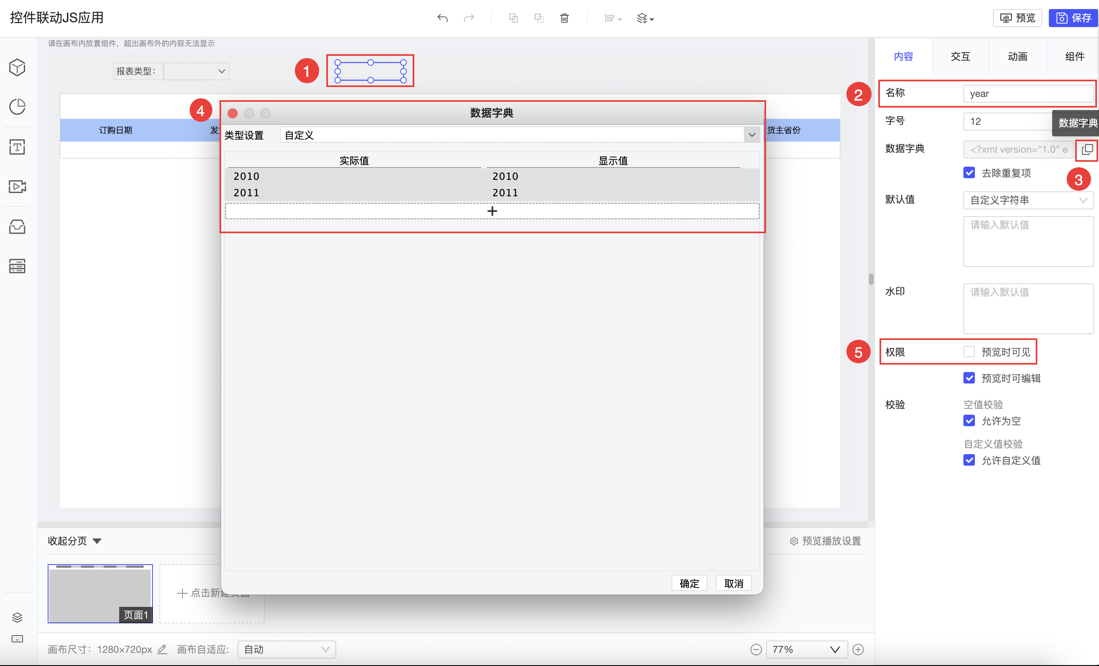Click the 保存 button
Screen dimensions: 1099x666
tap(1073, 18)
